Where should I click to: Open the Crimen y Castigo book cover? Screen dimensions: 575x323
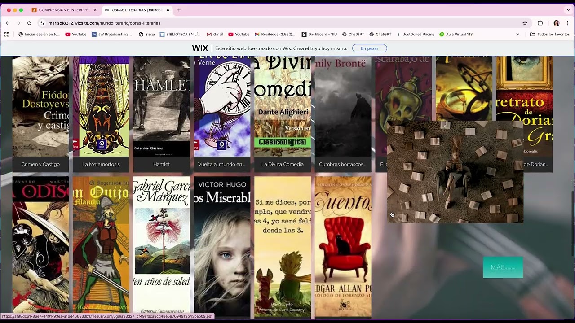(40, 106)
